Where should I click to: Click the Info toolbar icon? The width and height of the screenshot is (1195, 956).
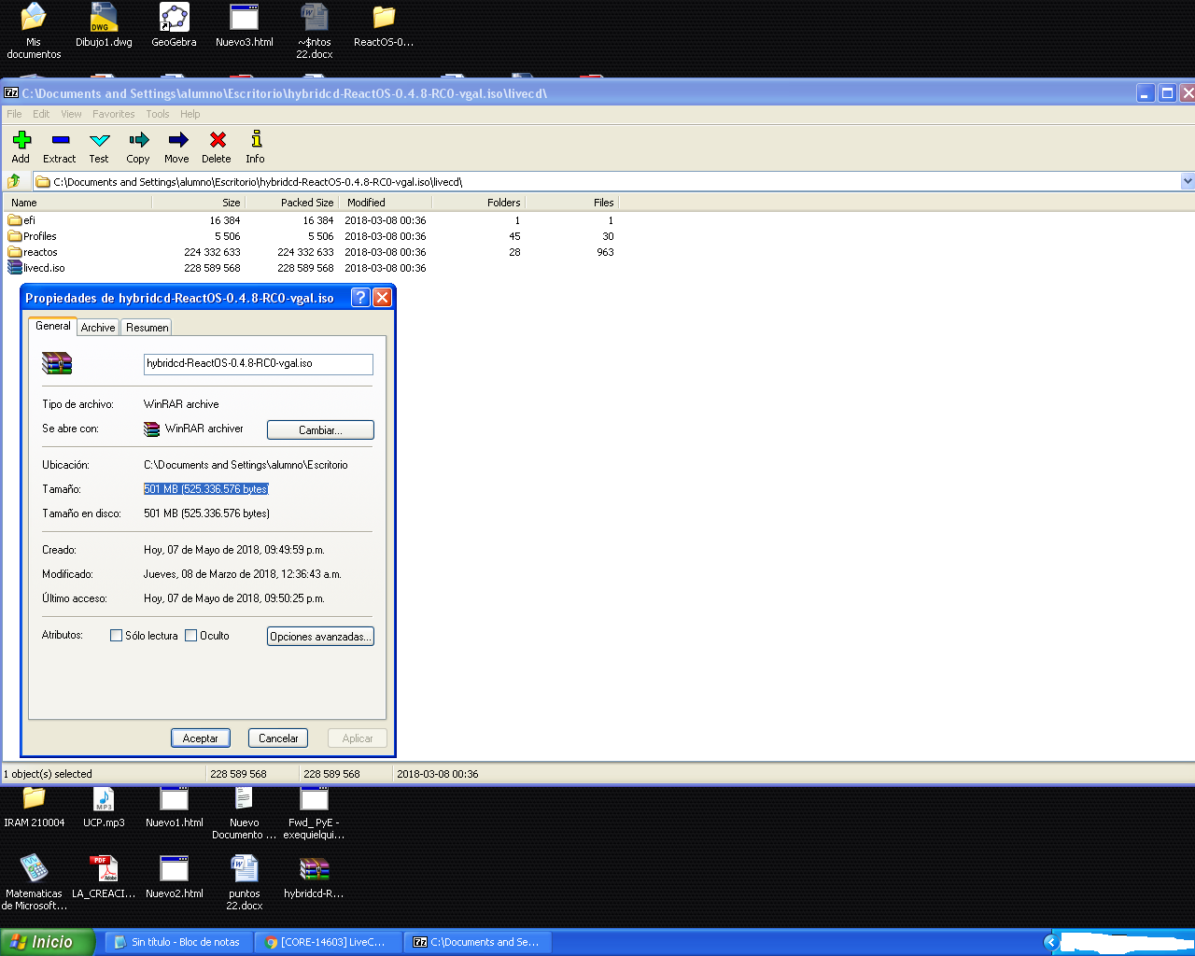[x=256, y=140]
